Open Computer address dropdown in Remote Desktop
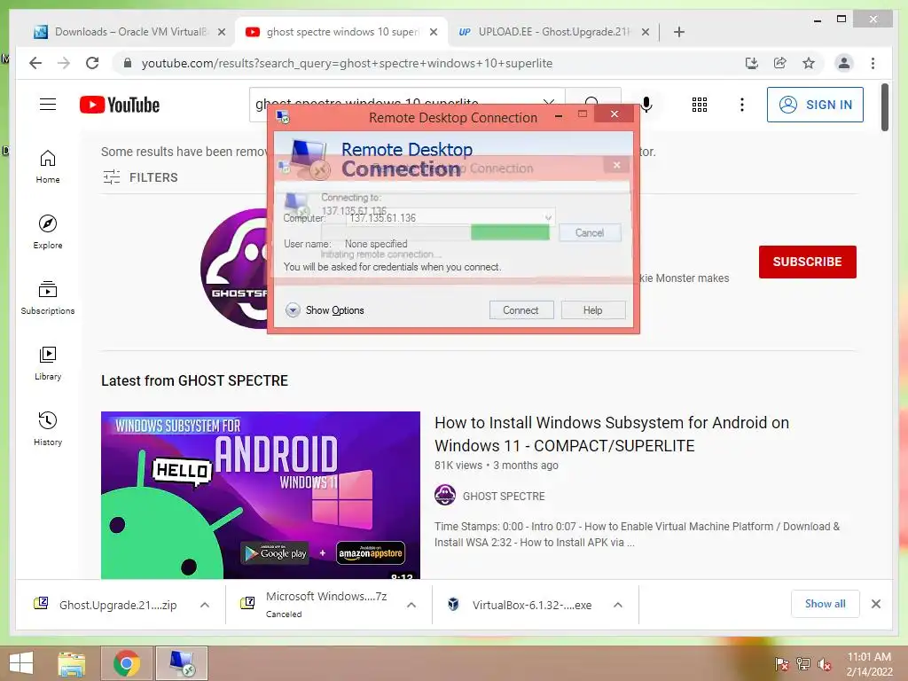This screenshot has height=681, width=908. coord(548,218)
